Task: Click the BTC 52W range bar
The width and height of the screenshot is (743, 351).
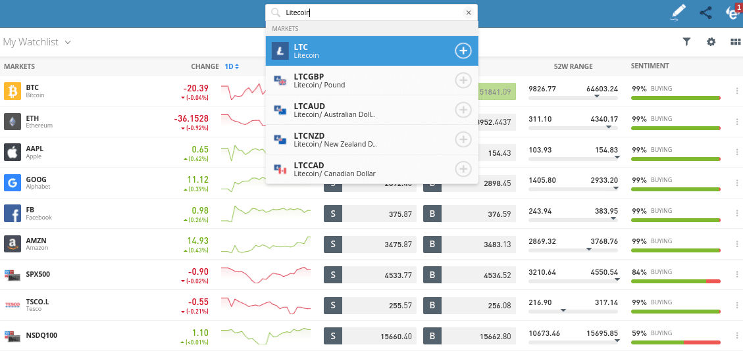Action: [x=573, y=98]
